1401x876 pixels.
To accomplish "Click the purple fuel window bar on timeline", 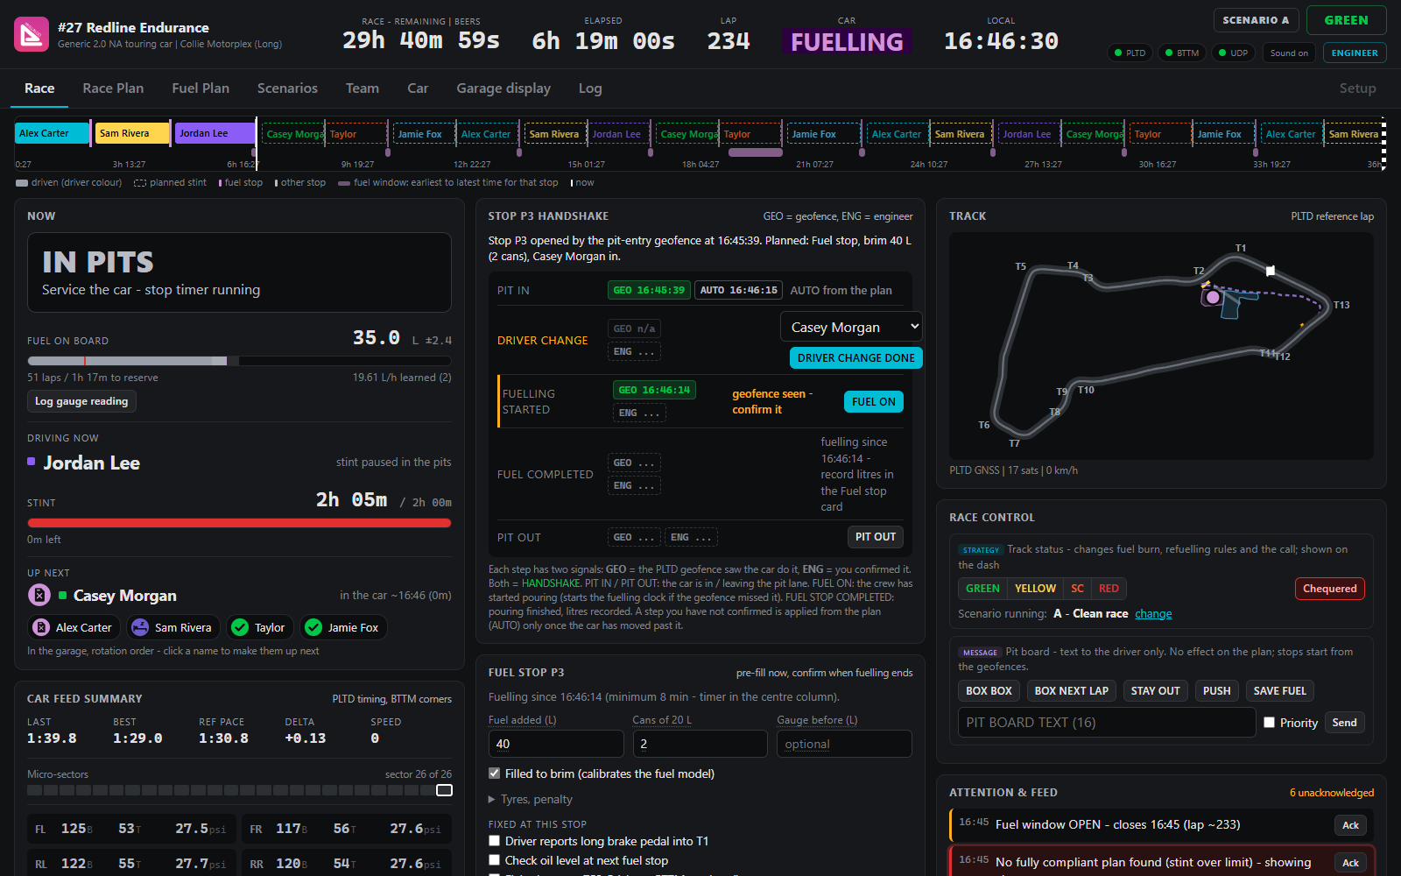I will click(x=756, y=152).
